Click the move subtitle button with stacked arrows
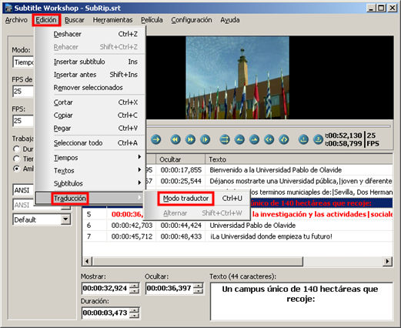Screen dimensions: 401x328 coord(225,139)
